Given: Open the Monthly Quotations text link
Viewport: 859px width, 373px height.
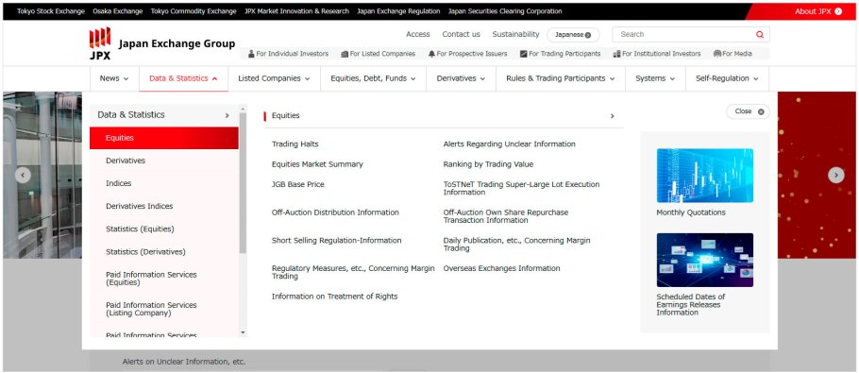Looking at the screenshot, I should [x=691, y=212].
